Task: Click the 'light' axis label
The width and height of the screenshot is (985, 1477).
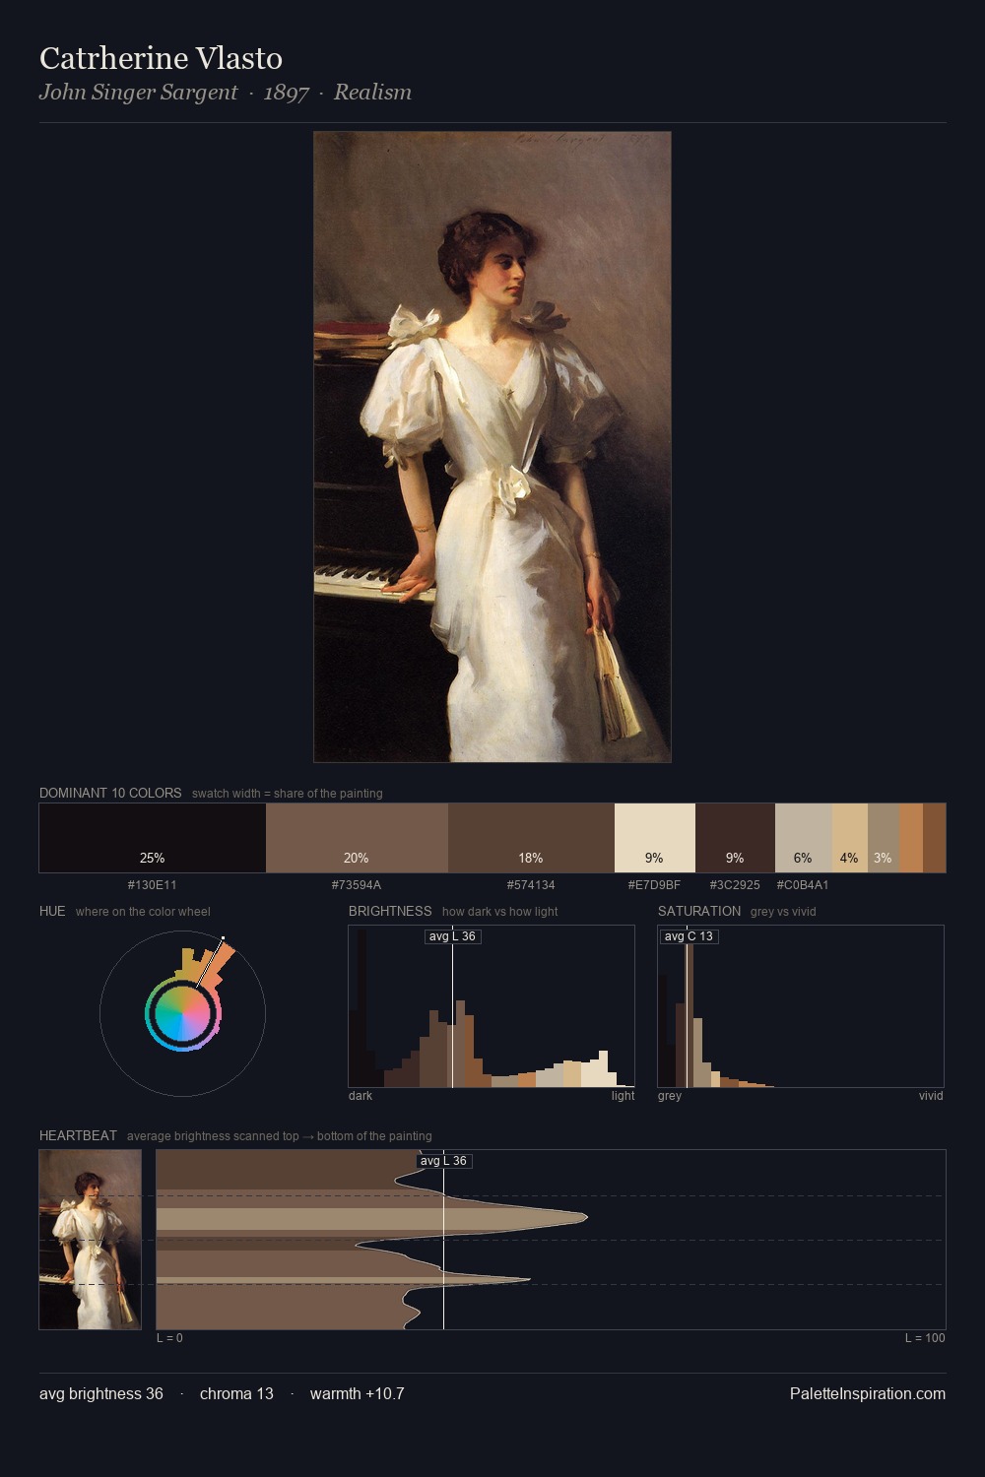Action: click(623, 1096)
